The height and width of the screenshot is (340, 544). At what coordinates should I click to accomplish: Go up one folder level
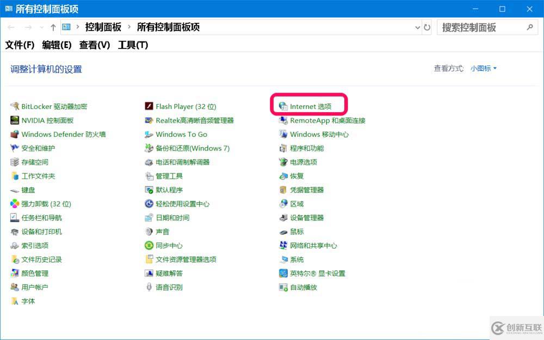click(x=53, y=27)
